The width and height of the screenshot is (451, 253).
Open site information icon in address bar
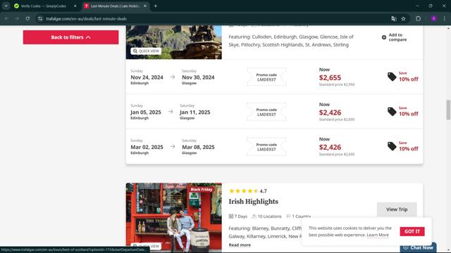click(x=40, y=19)
